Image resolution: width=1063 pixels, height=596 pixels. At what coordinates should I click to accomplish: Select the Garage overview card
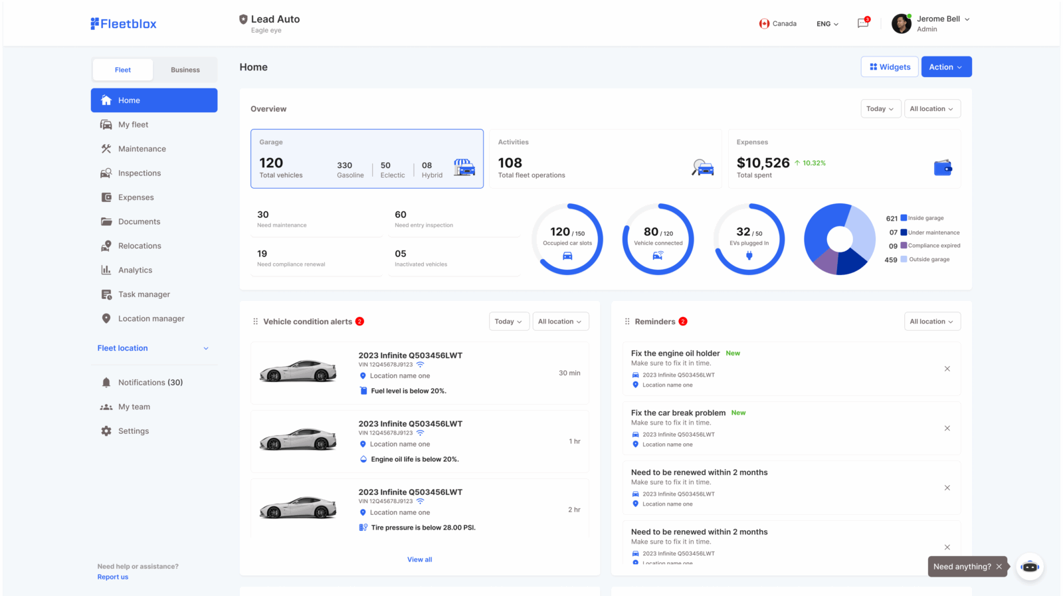point(367,159)
